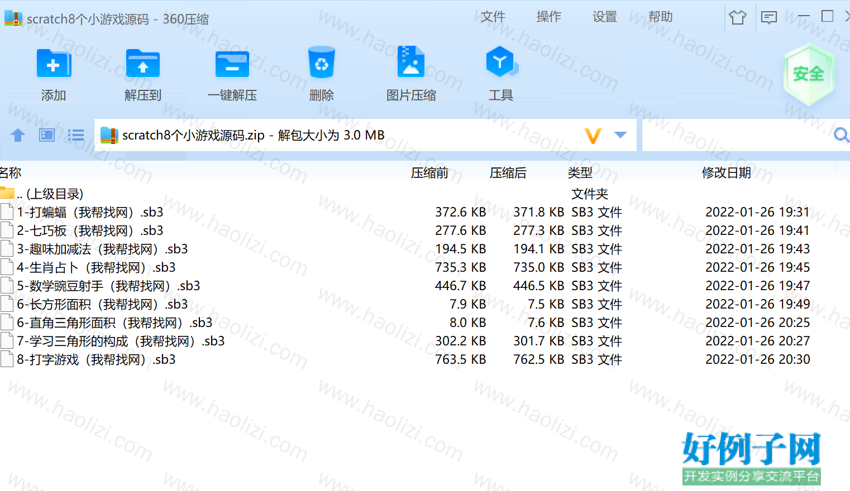Click the 上级目录 folder icon
The height and width of the screenshot is (491, 850).
click(7, 193)
